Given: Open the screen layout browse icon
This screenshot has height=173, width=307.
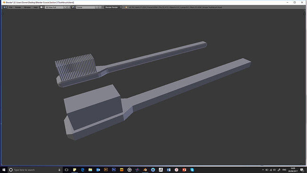Looking at the screenshot, I should click(x=42, y=7).
